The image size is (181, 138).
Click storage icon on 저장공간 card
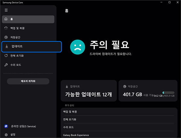pos(125,86)
